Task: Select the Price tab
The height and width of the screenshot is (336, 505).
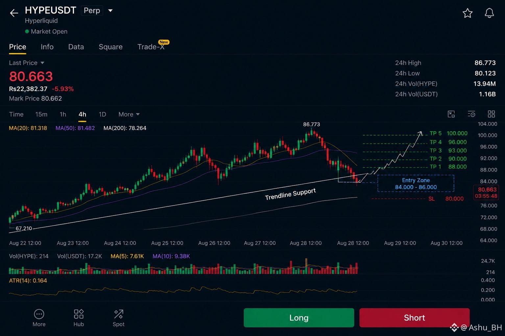Action: tap(17, 47)
